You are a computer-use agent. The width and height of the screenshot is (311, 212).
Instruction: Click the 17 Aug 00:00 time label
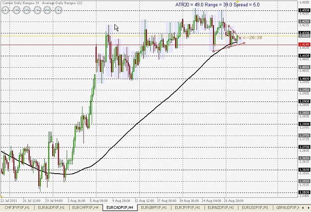(x=167, y=201)
